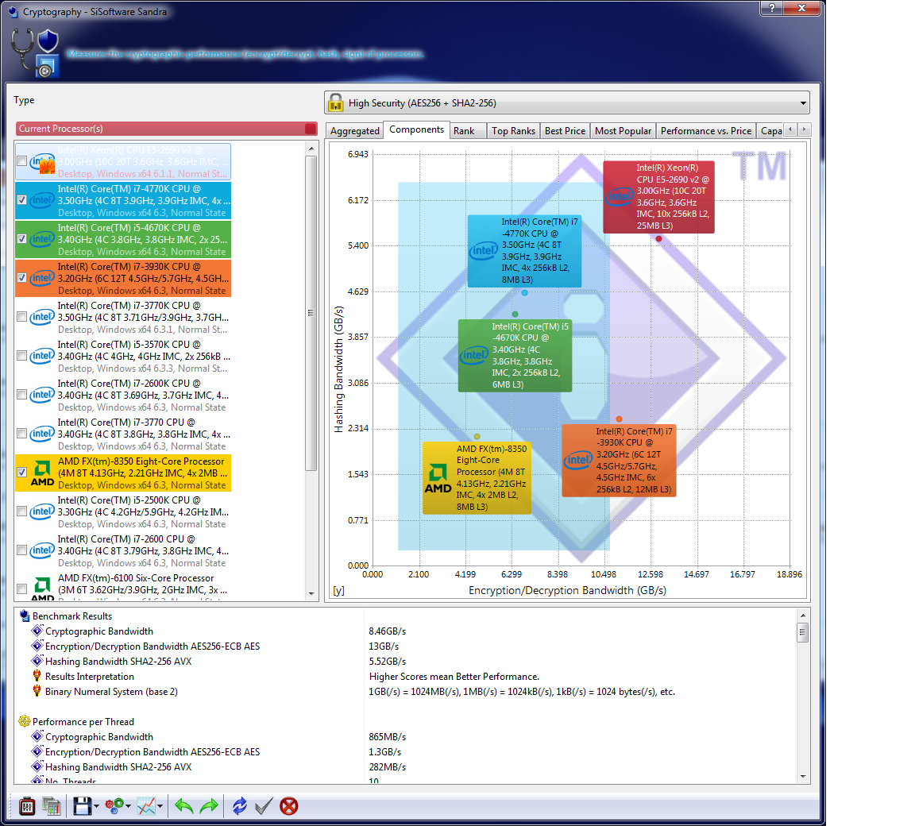
Task: Select the Most Popular tab
Action: [x=624, y=131]
